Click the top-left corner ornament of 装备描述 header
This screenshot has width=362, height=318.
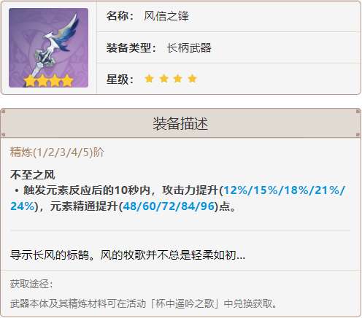pyautogui.click(x=3, y=112)
